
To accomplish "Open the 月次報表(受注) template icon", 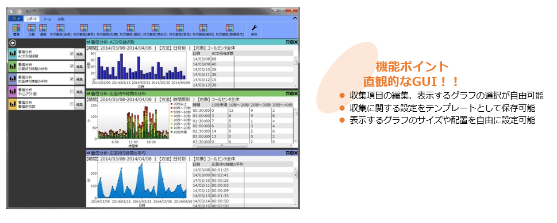I will 180,28.
